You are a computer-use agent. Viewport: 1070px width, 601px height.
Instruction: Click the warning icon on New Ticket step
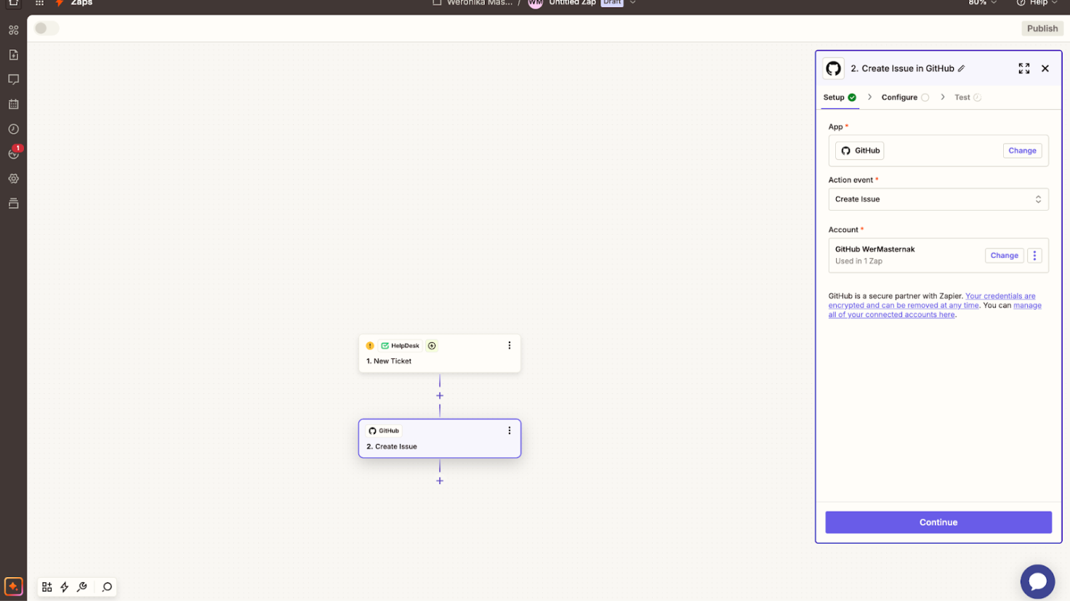pos(370,346)
